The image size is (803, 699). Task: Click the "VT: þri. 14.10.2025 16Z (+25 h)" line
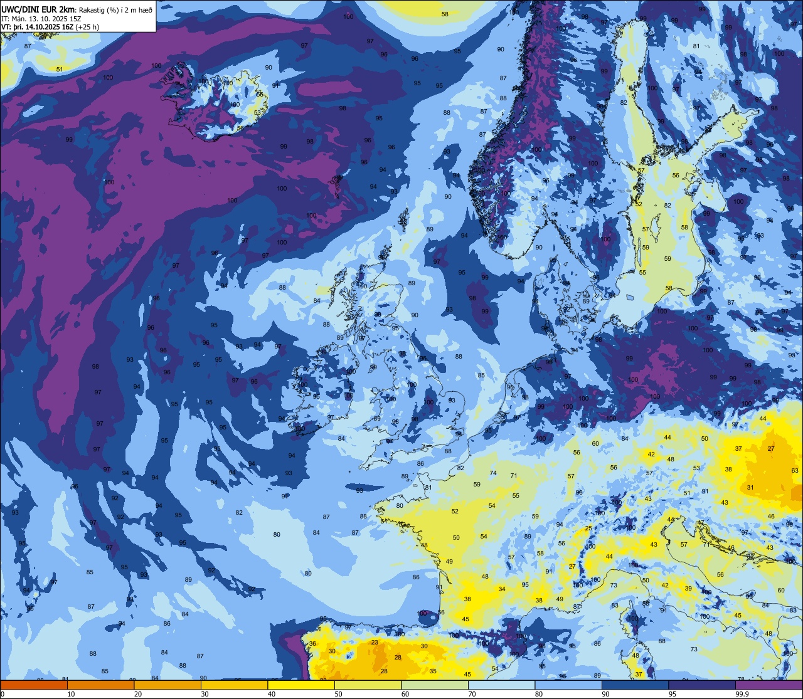click(50, 27)
